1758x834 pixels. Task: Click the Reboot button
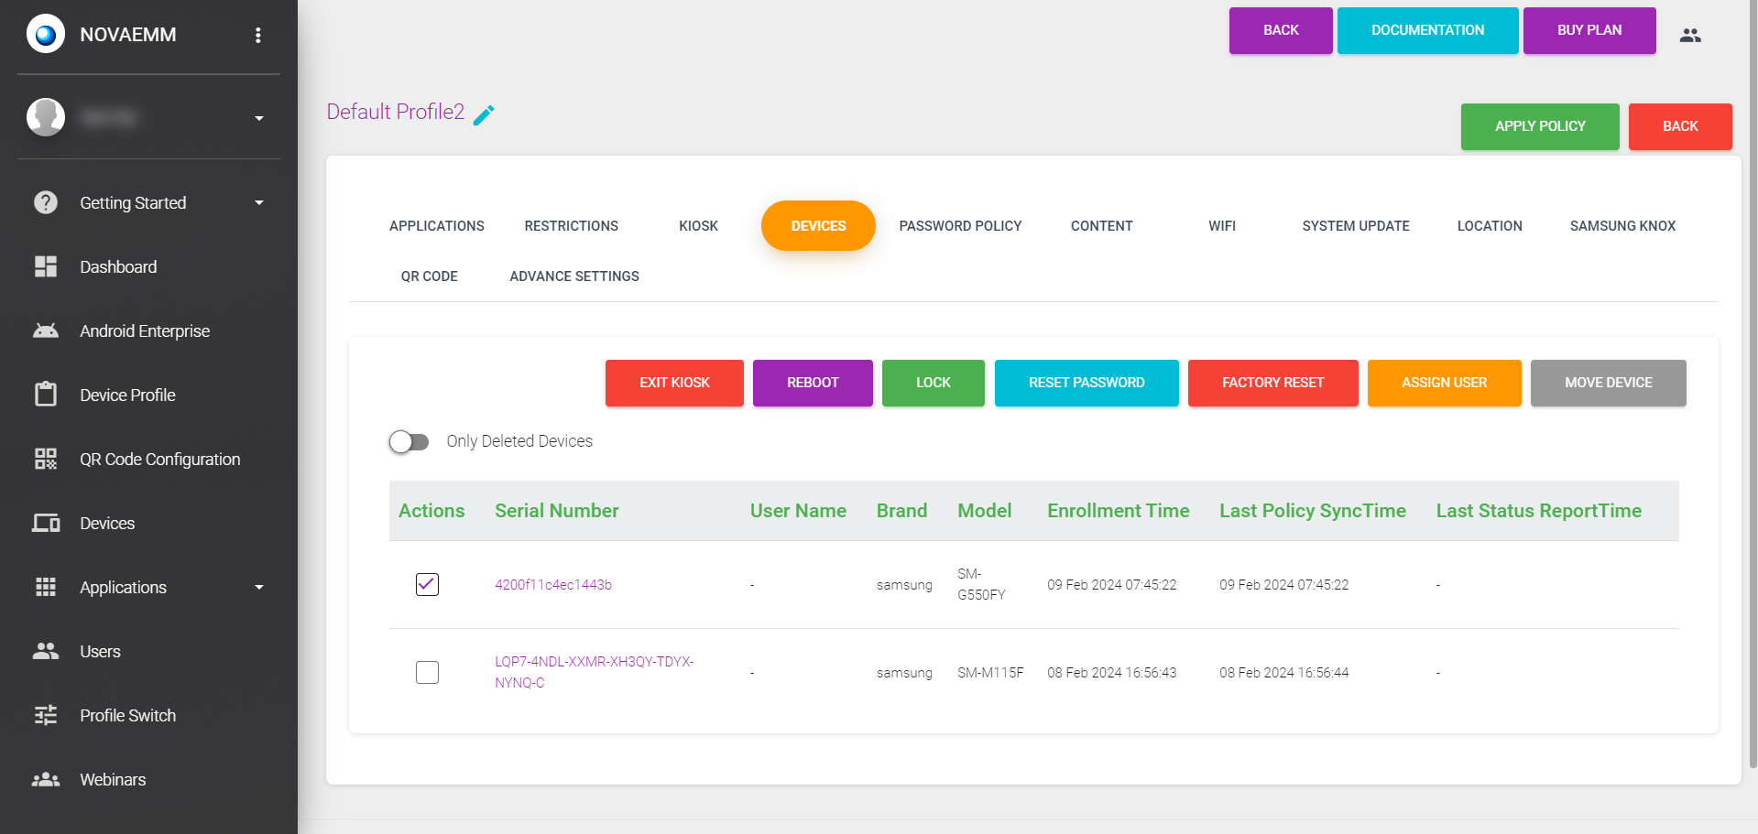pos(813,383)
